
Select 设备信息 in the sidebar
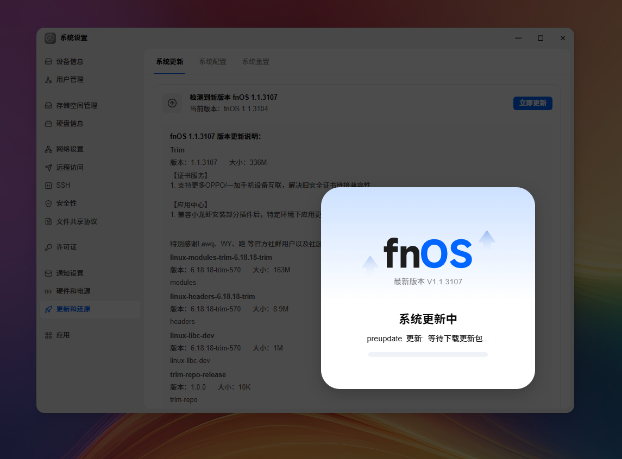90,61
